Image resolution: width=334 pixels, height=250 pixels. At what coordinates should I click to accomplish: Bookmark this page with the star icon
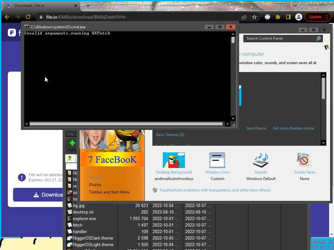click(254, 17)
